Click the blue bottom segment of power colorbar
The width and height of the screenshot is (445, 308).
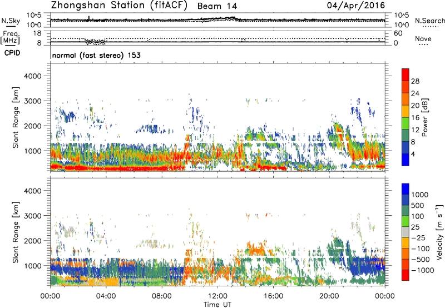tap(406, 160)
